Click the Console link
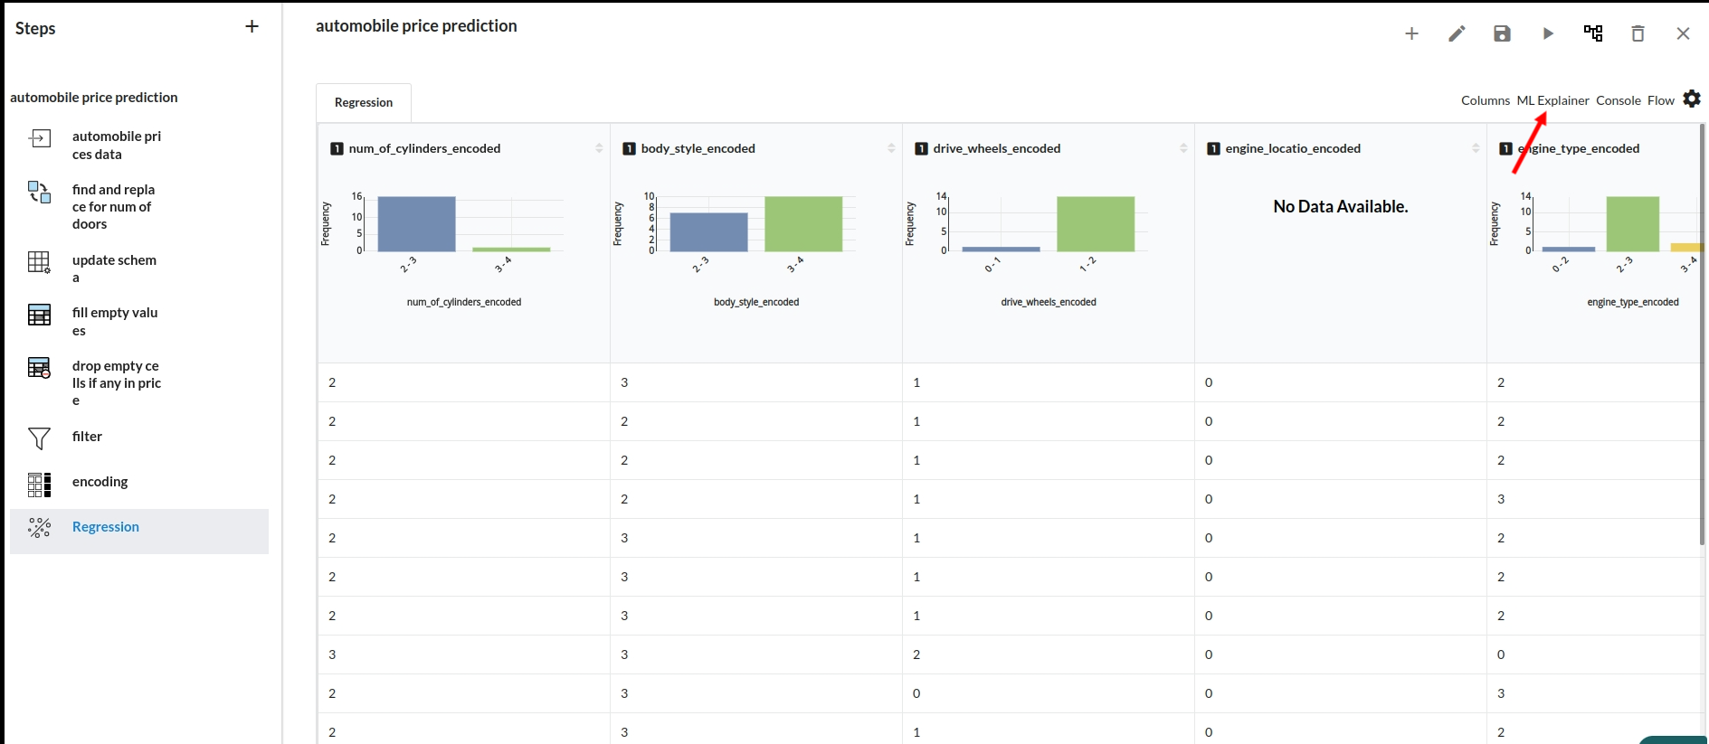This screenshot has width=1709, height=744. pos(1618,100)
